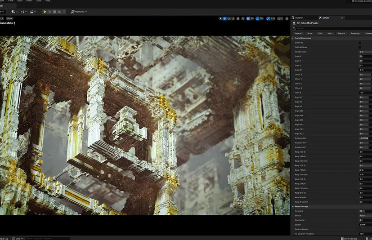372x240 pixels.
Task: Open grid snap value 10 dropdown
Action: (x=252, y=18)
